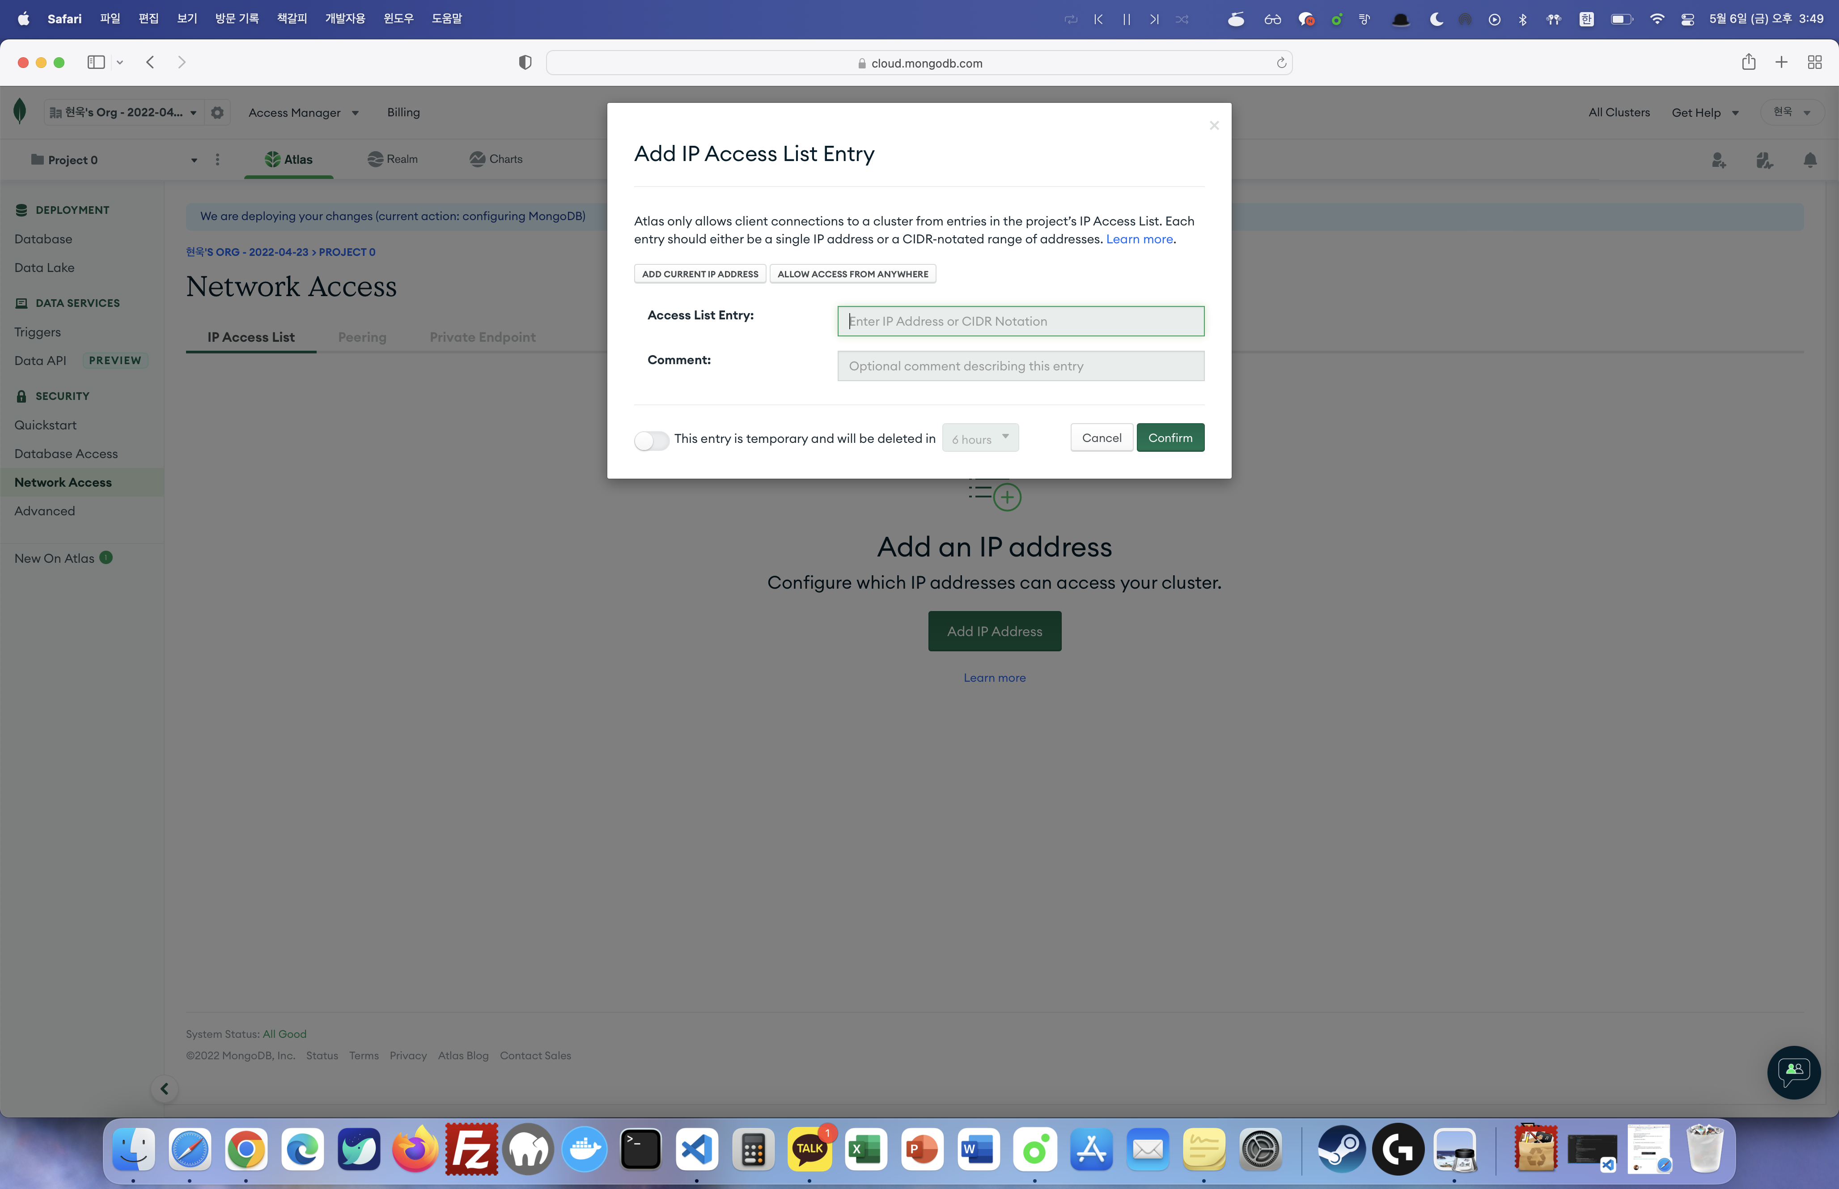The height and width of the screenshot is (1189, 1839).
Task: Collapse sidebar with the chevron icon
Action: tap(165, 1089)
